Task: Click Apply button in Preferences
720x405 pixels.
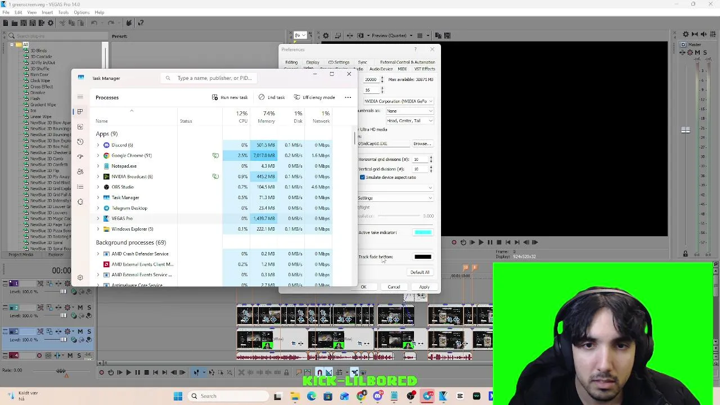Action: 424,287
